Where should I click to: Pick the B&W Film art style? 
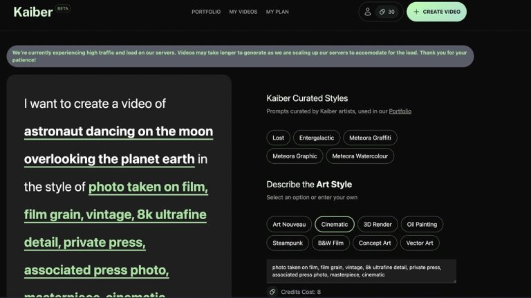[x=331, y=243]
